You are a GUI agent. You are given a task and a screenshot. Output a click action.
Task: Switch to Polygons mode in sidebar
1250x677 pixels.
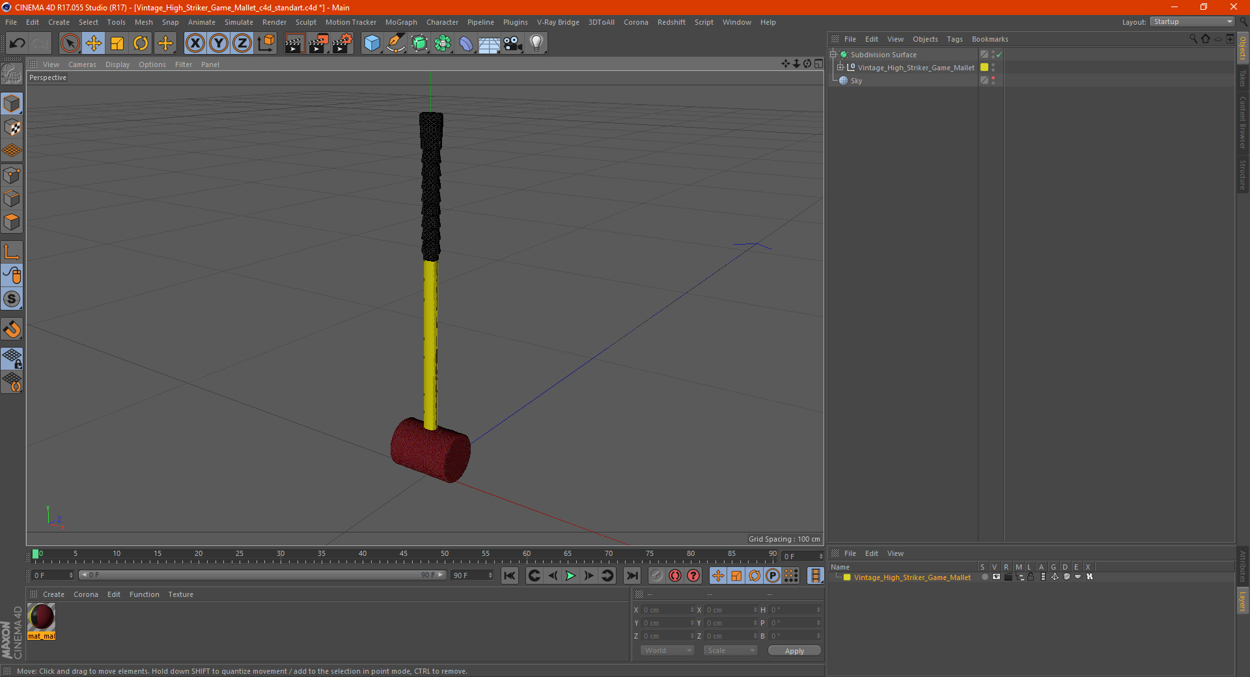12,222
